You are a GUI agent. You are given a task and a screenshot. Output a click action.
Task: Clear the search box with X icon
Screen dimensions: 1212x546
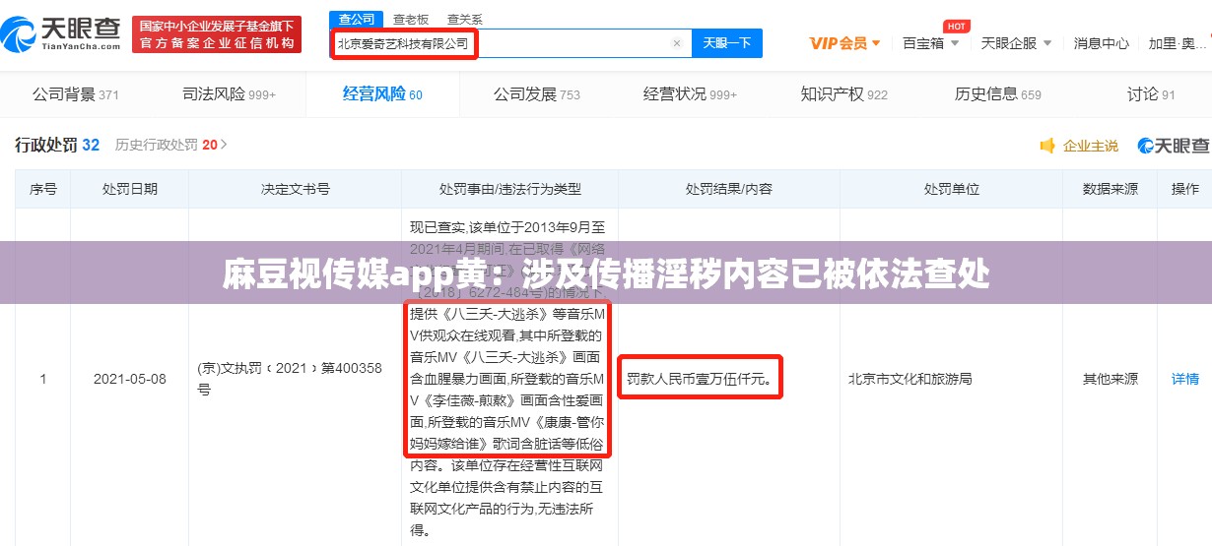pos(677,43)
